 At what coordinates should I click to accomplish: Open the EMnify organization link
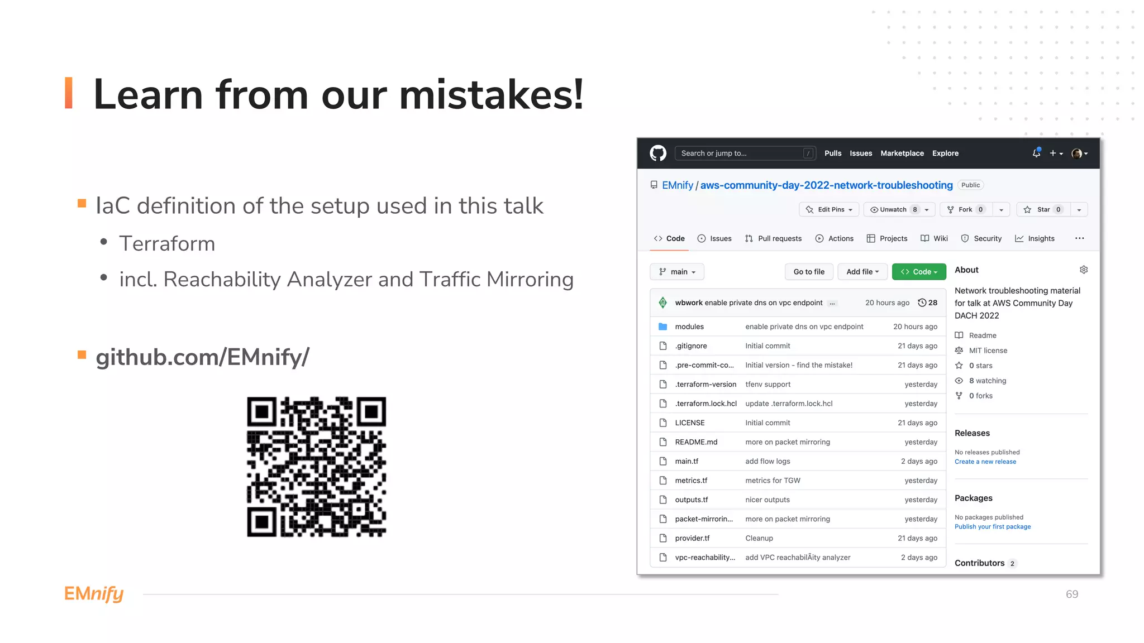(678, 185)
